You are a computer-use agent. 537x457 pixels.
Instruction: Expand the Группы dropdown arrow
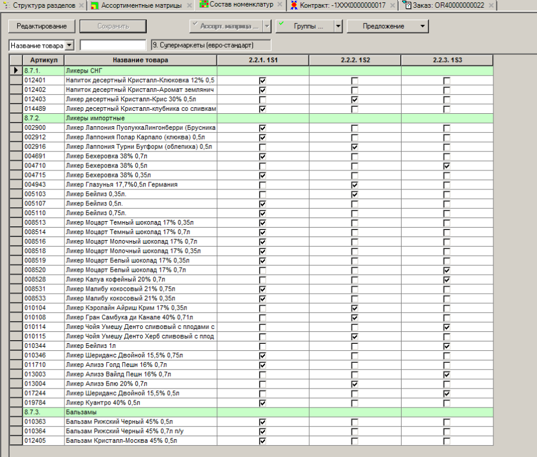coord(338,26)
